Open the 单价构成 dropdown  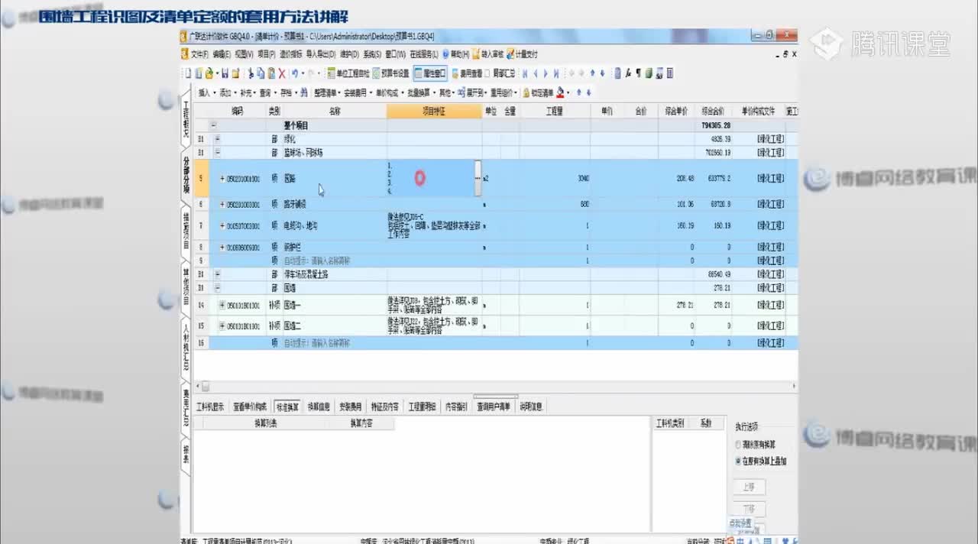coord(389,92)
